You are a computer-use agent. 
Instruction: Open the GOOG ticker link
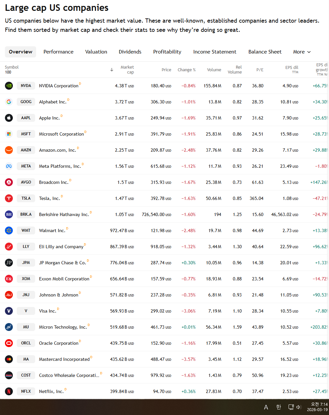pos(26,102)
